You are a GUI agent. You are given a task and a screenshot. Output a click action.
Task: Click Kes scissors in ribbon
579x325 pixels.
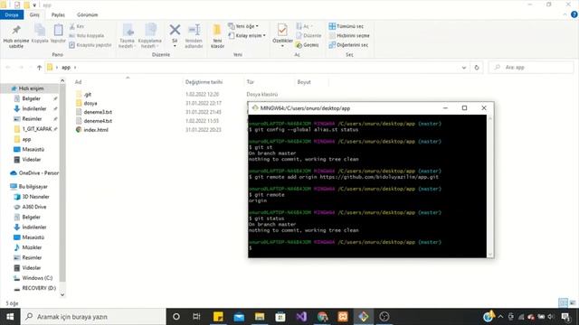click(x=76, y=26)
